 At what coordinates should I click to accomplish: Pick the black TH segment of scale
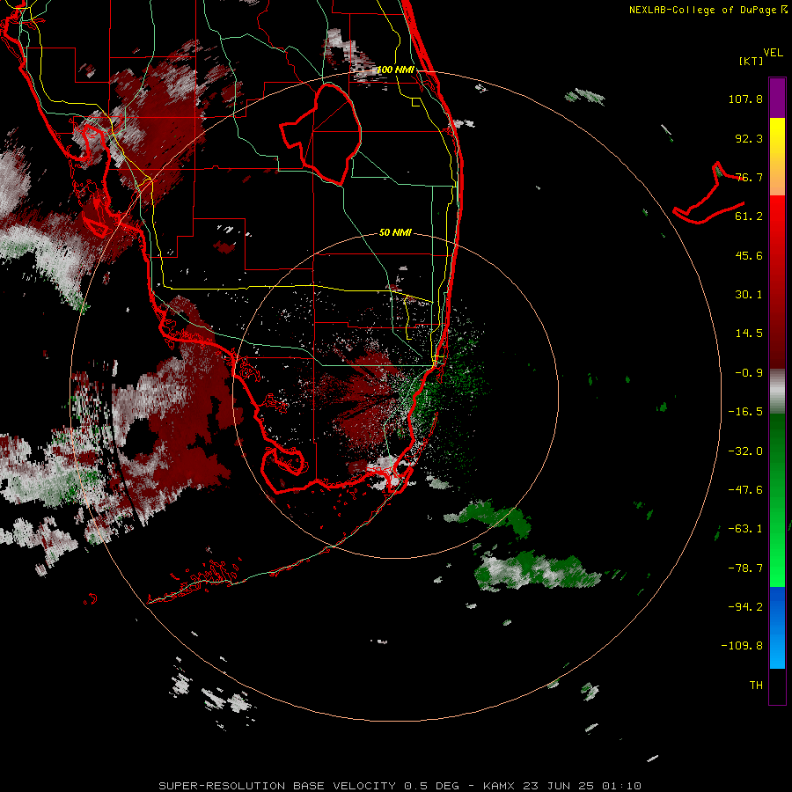click(777, 686)
